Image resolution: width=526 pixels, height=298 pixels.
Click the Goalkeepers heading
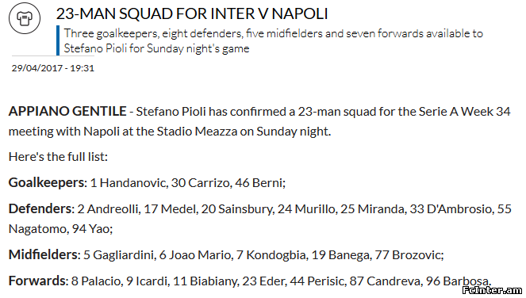point(48,183)
